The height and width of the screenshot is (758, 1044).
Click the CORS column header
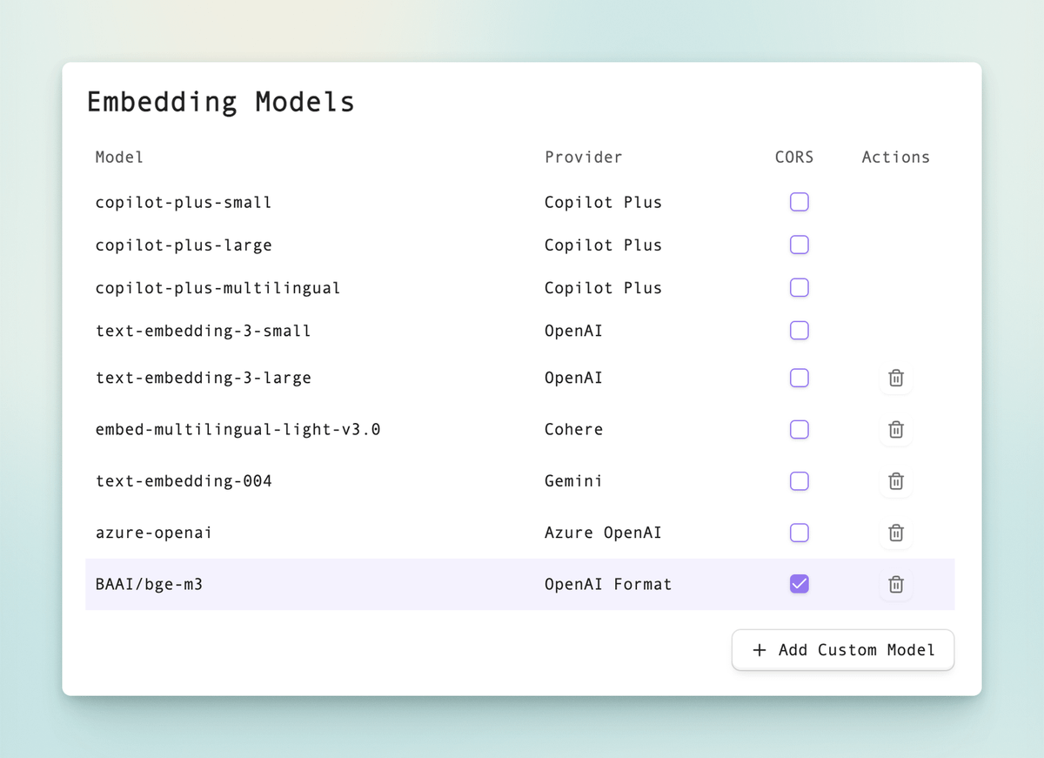tap(793, 158)
